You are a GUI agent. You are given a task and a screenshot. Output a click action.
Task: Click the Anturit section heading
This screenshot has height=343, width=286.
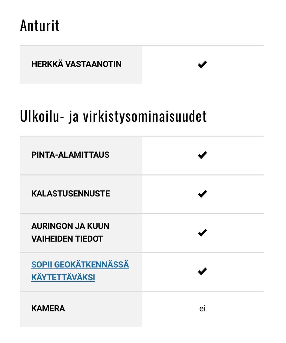(40, 26)
